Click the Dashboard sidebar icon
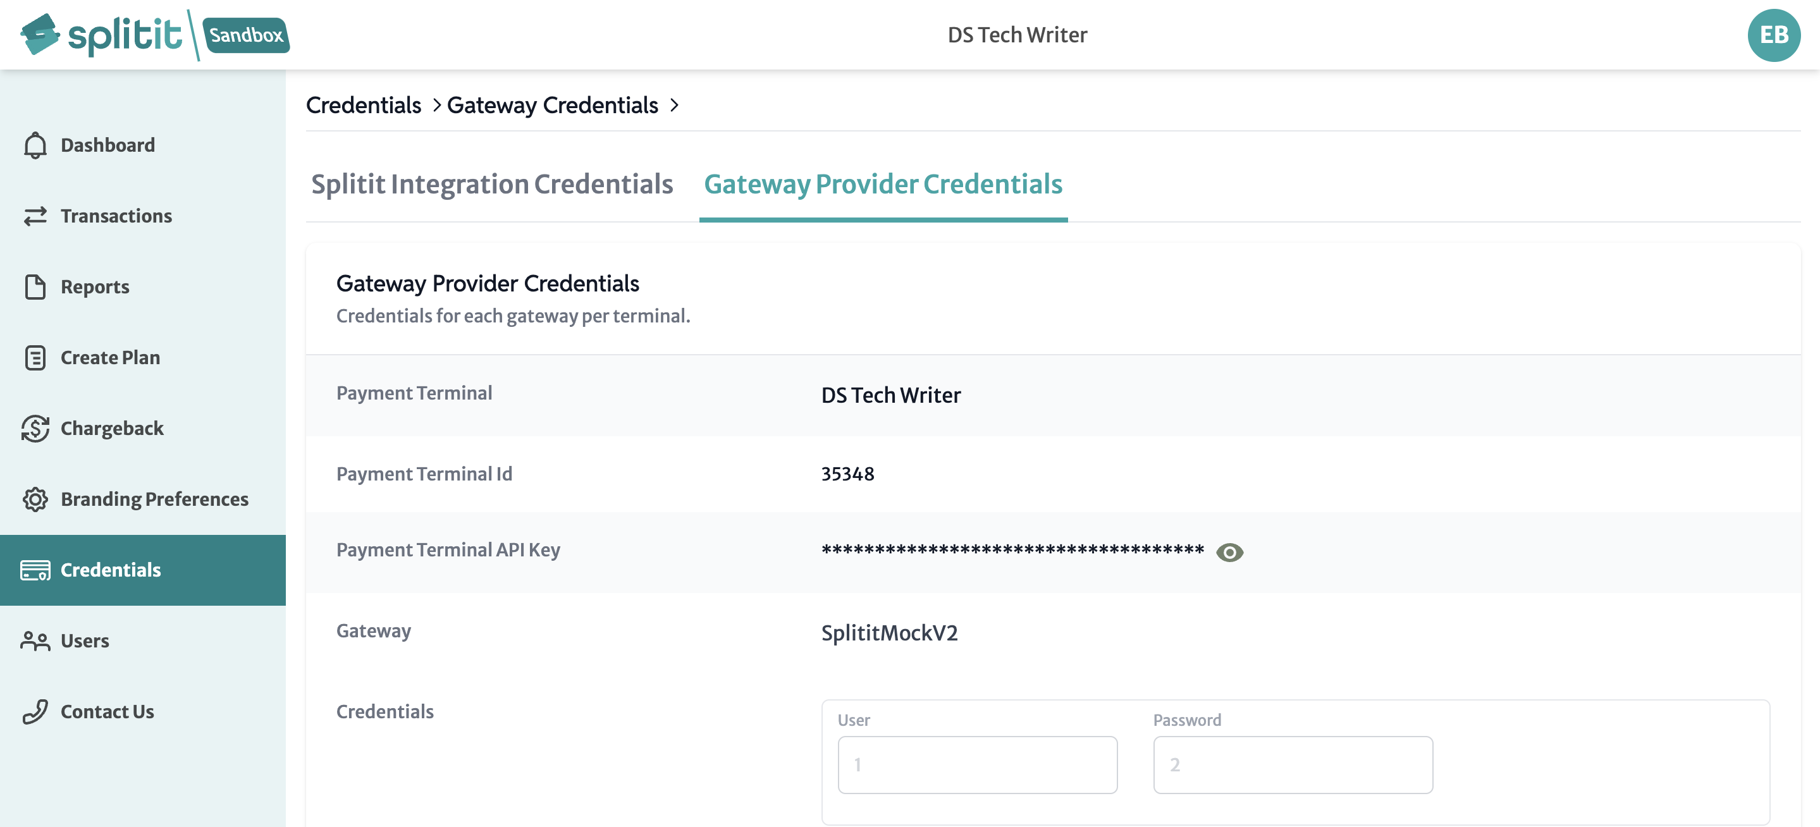 (x=35, y=145)
